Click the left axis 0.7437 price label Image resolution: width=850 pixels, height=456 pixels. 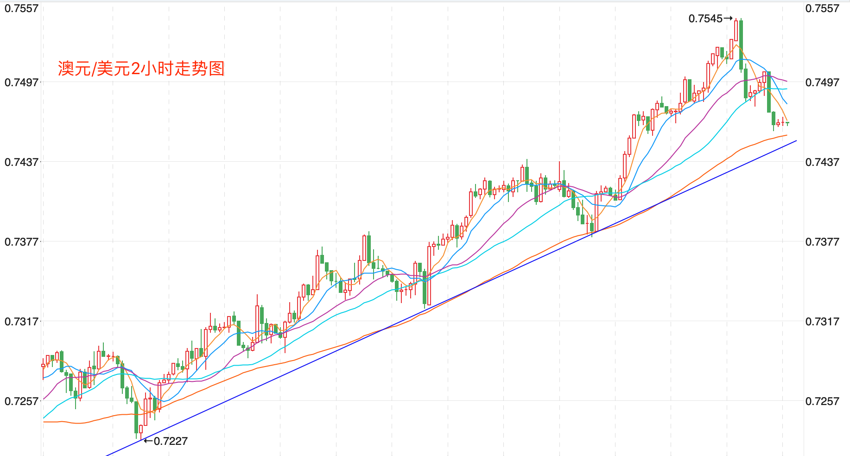(x=21, y=162)
